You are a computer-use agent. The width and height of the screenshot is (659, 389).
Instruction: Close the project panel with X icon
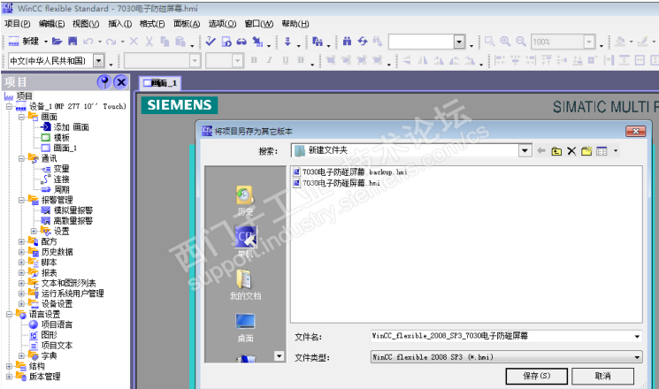(x=121, y=82)
